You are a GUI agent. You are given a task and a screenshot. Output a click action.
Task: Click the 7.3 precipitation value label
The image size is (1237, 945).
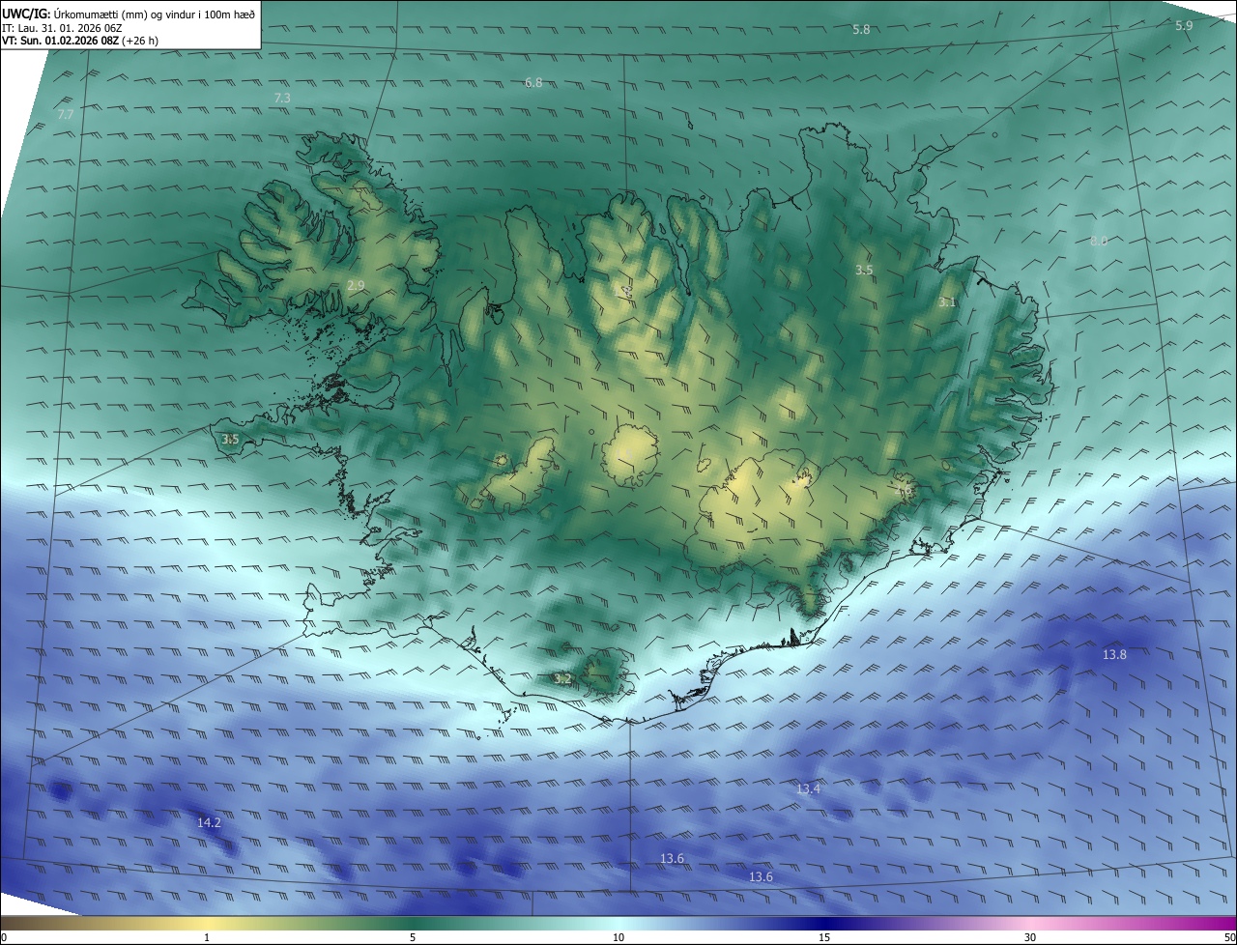coord(282,99)
